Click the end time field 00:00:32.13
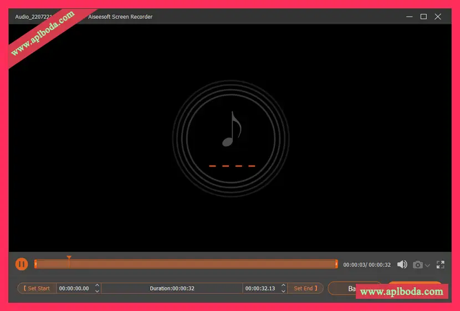 (x=260, y=288)
